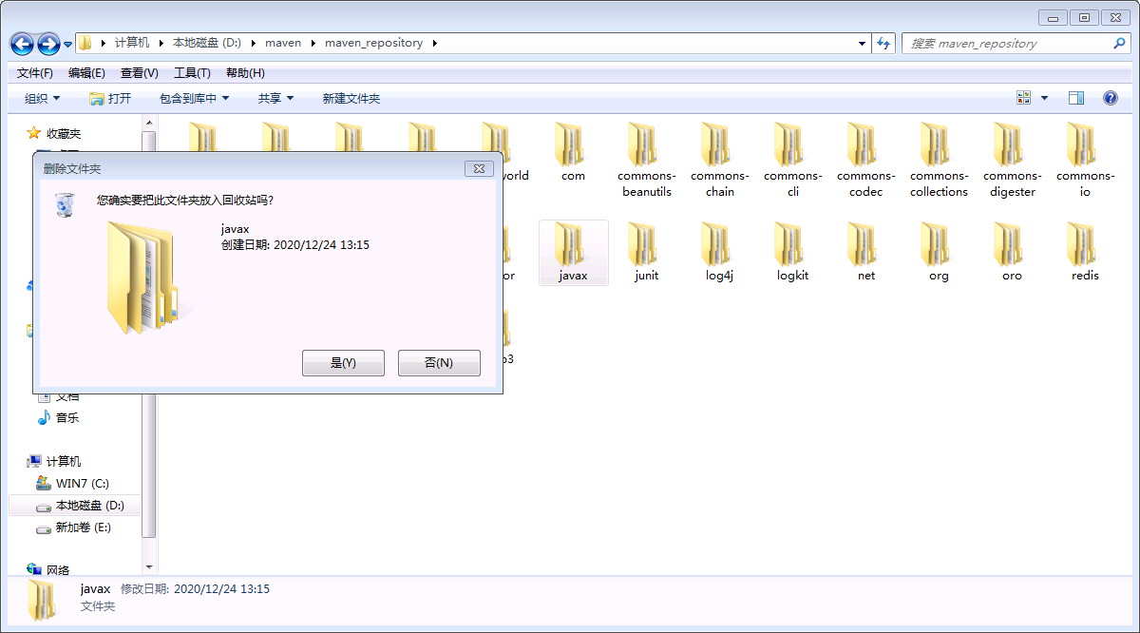This screenshot has height=633, width=1140.
Task: Expand arrow after maven_repository breadcrumb
Action: [434, 43]
